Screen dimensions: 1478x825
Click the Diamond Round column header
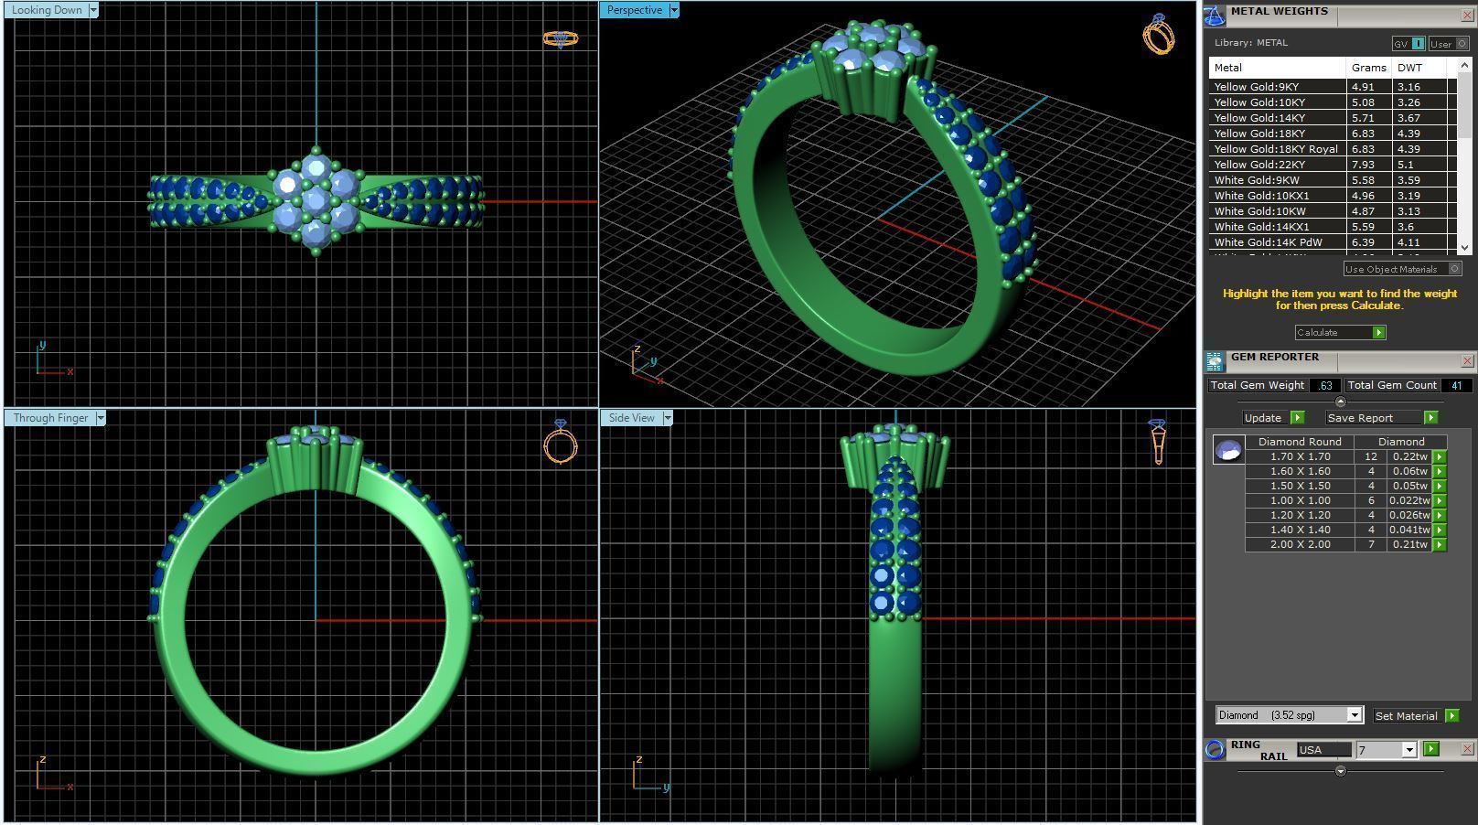[1300, 442]
